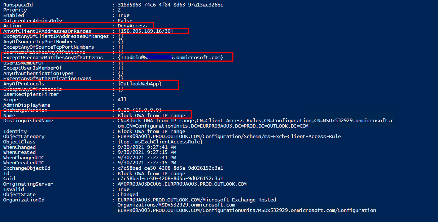The image size is (438, 222).
Task: Click the DistinguishedName property label
Action: pos(28,121)
